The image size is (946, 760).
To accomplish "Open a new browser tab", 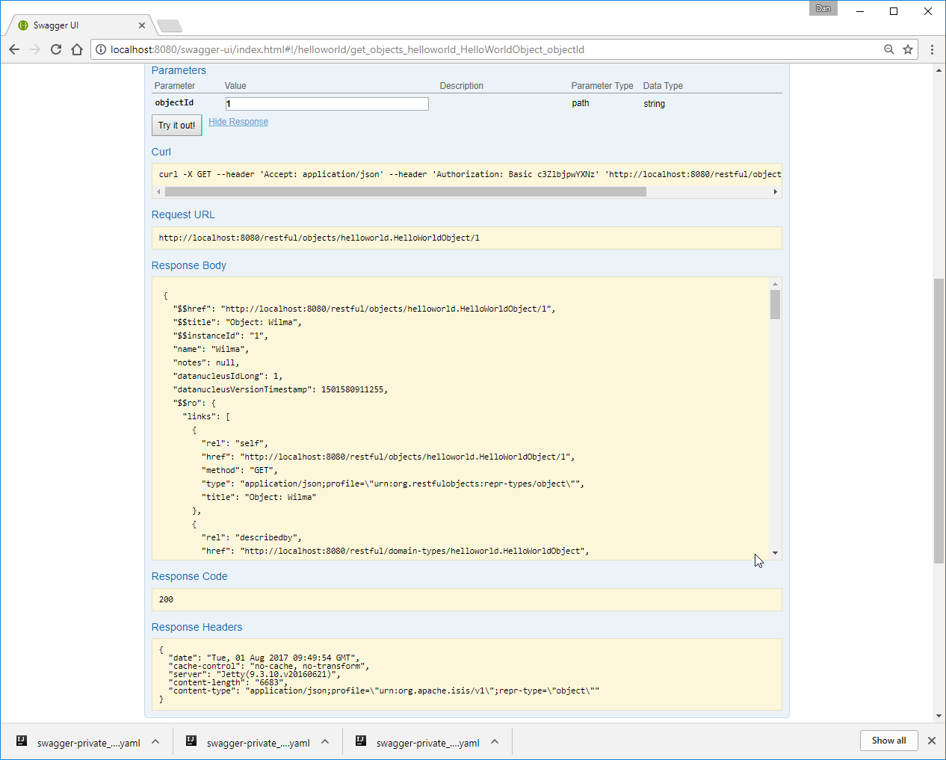I will pyautogui.click(x=170, y=26).
